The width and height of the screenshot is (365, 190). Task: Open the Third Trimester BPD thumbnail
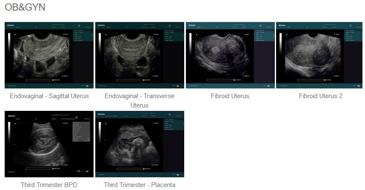[49, 144]
